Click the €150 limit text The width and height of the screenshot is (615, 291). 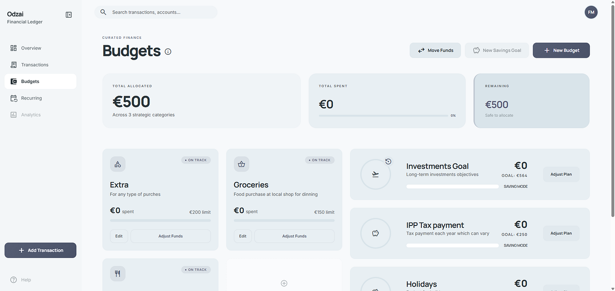pos(324,212)
